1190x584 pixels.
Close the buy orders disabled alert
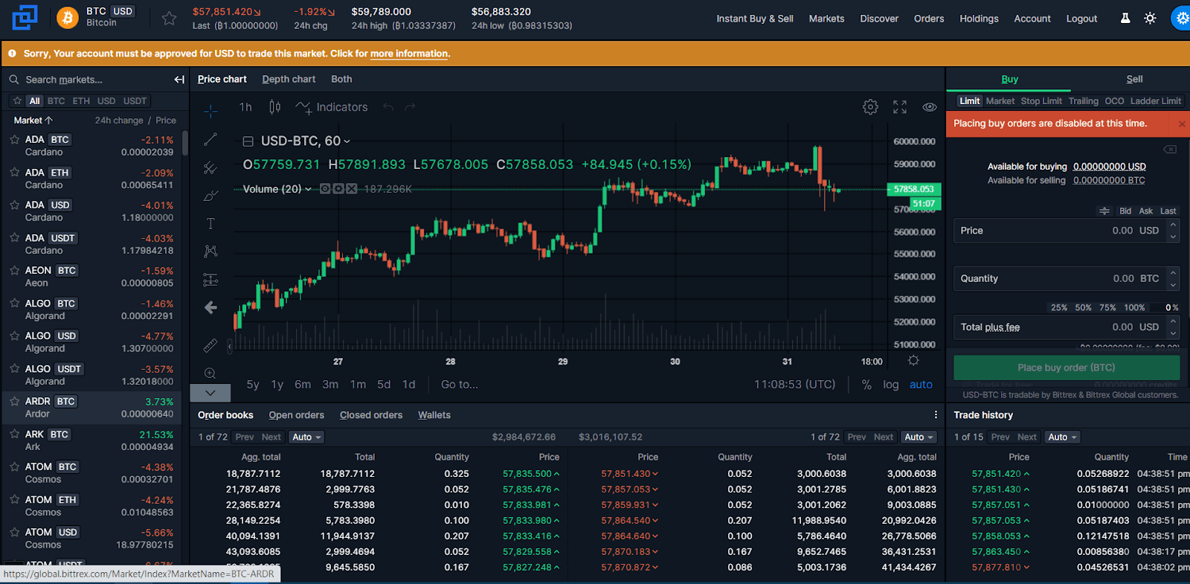[x=1182, y=123]
